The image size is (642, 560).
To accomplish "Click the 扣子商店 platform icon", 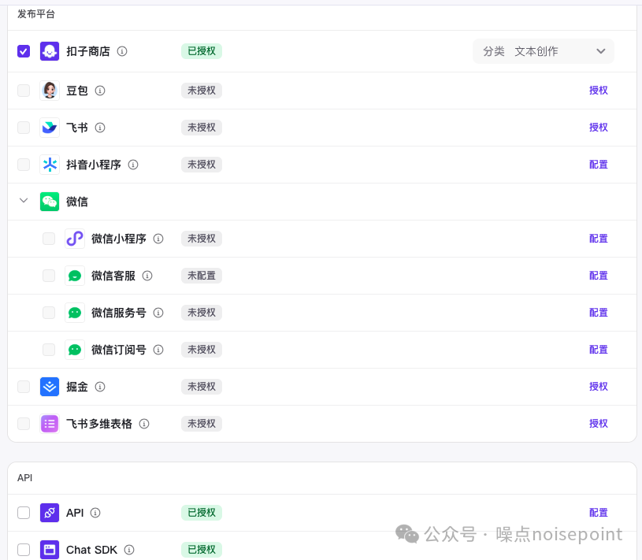I will [x=50, y=51].
